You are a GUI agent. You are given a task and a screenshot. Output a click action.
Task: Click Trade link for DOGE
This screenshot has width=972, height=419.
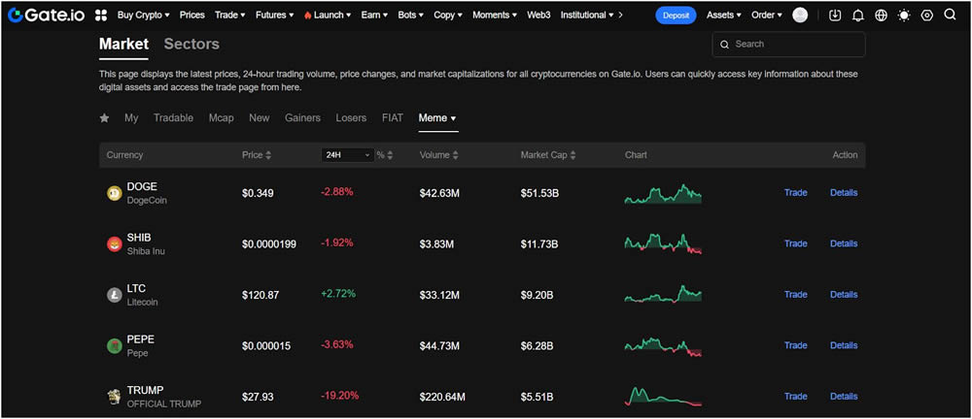click(795, 193)
